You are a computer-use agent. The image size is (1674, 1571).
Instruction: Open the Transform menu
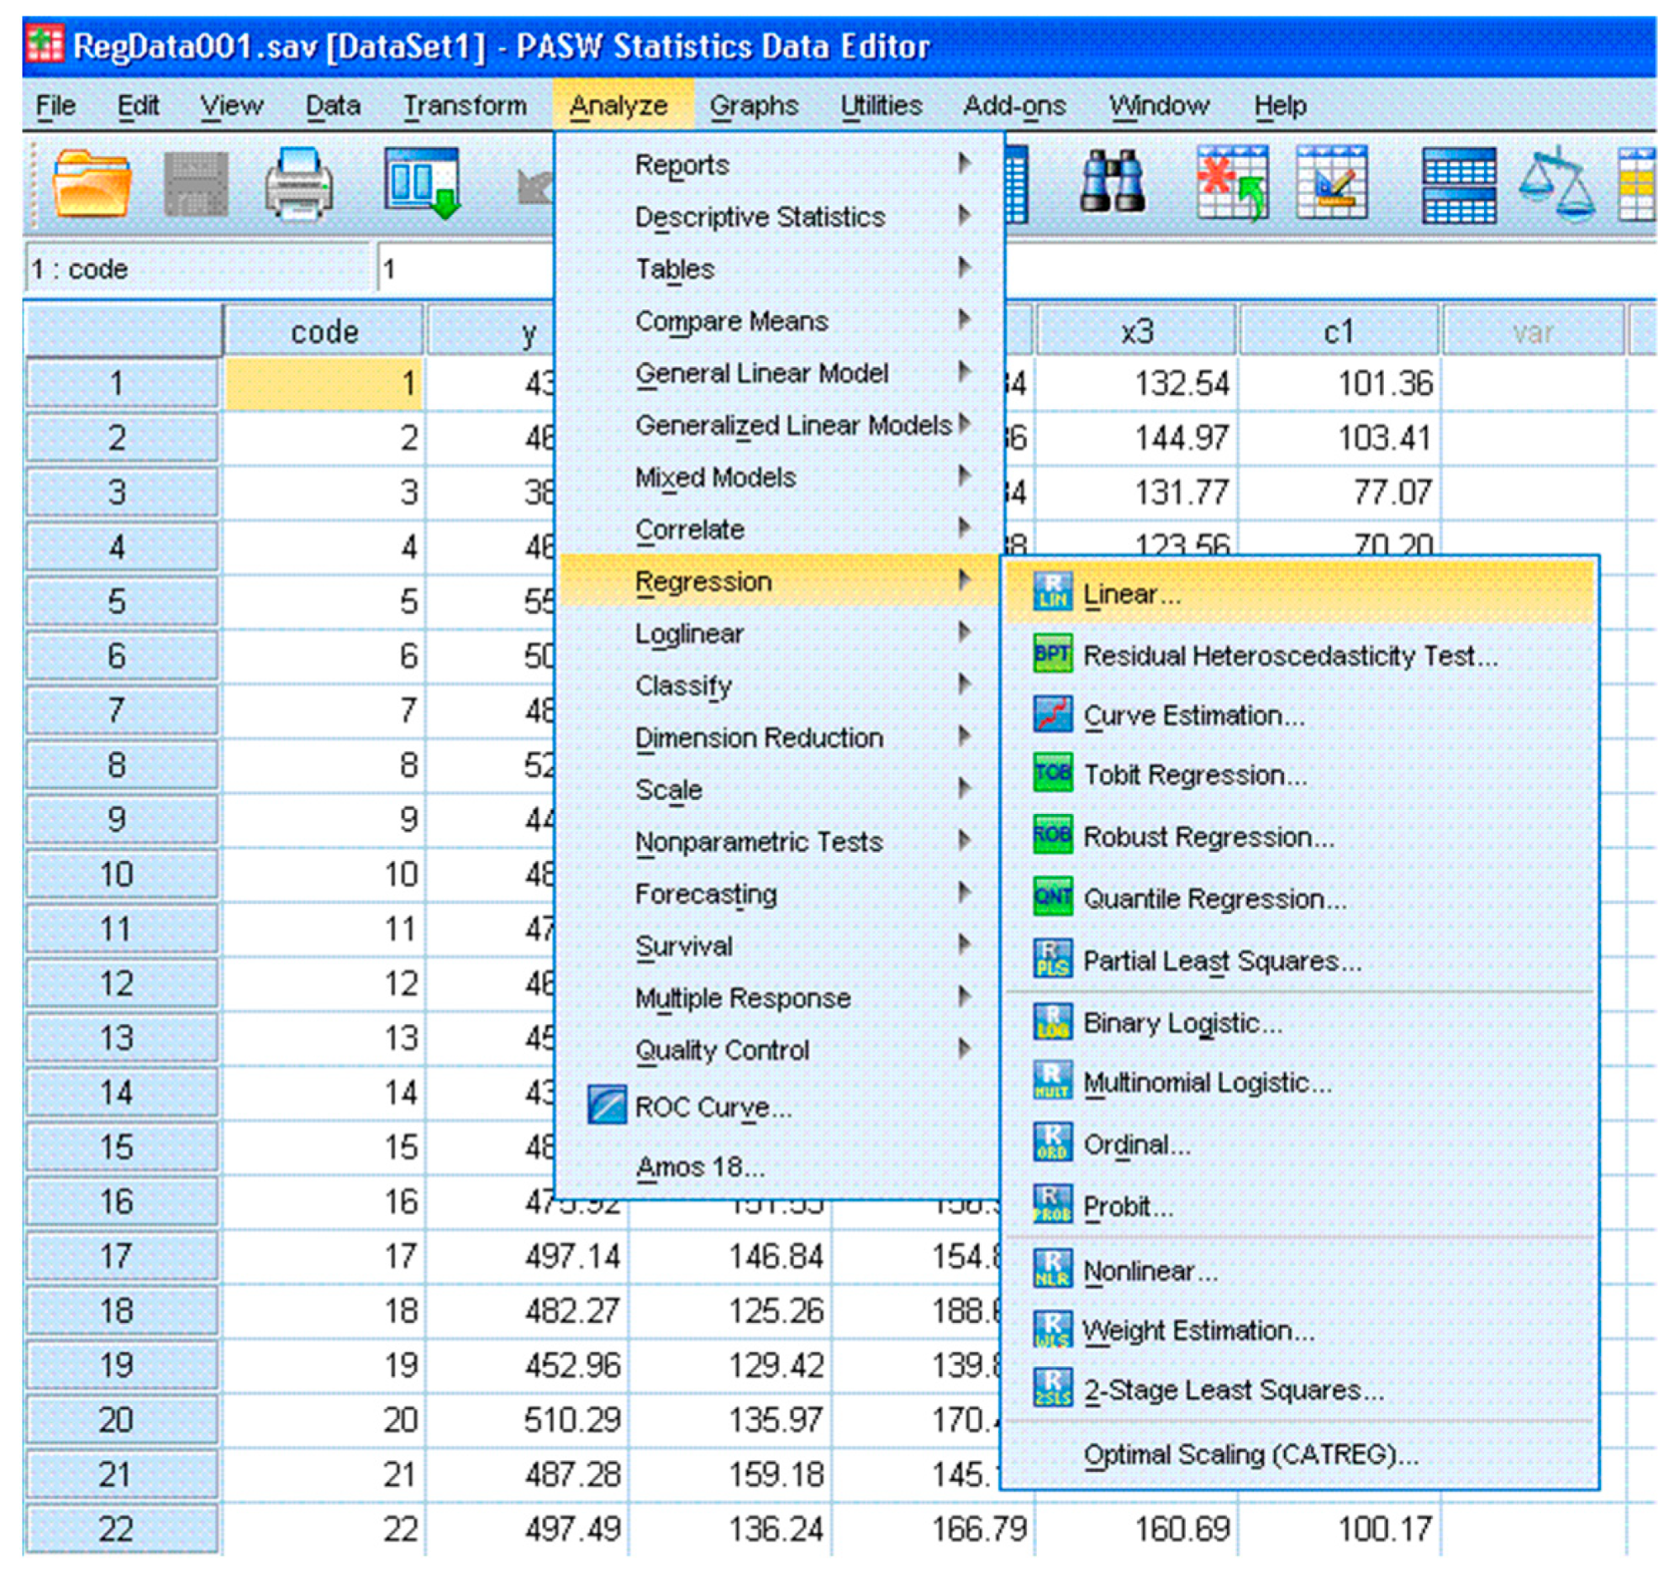[465, 105]
